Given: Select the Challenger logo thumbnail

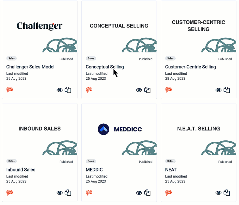Looking at the screenshot, I should pos(39,26).
